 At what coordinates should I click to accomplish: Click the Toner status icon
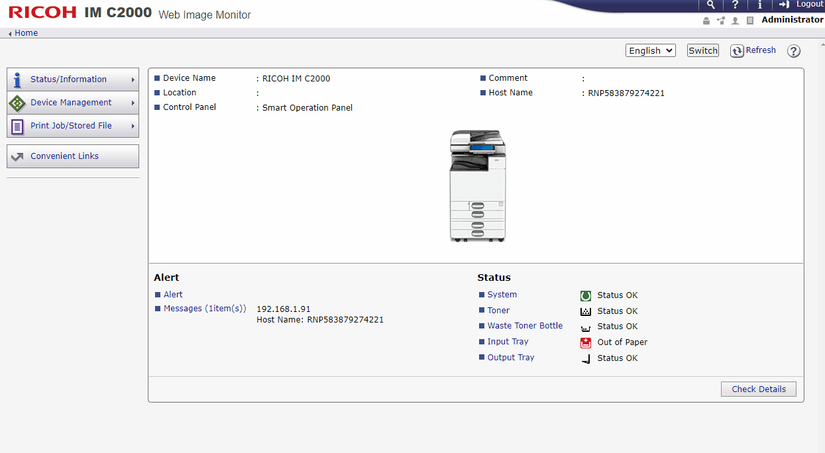[585, 311]
